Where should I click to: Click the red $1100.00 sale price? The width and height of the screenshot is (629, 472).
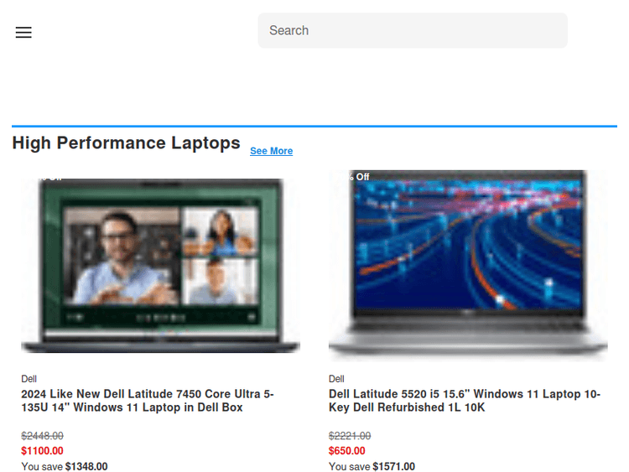point(42,451)
